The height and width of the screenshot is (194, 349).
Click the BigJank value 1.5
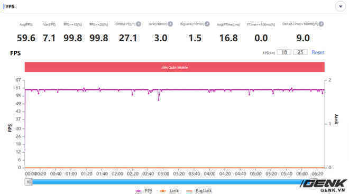[195, 38]
